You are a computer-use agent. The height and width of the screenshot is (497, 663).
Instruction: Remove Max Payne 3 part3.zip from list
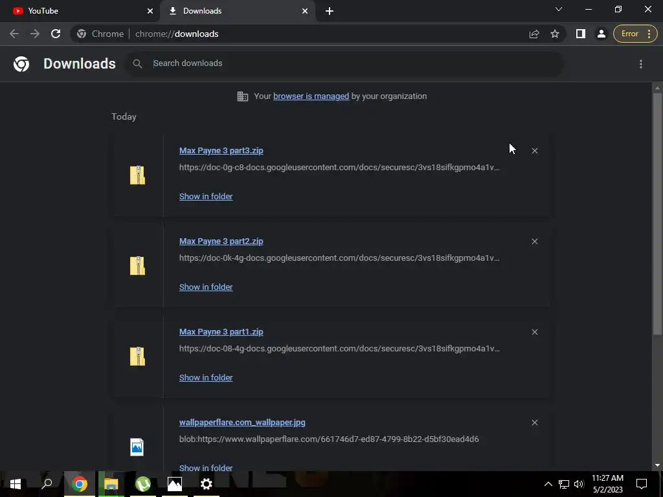point(534,151)
